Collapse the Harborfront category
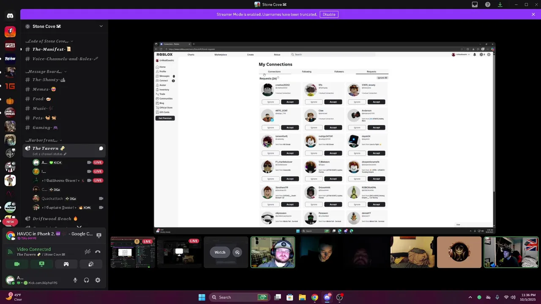This screenshot has width=541, height=304. (44, 140)
